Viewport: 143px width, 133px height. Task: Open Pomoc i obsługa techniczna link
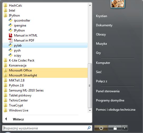116,110
